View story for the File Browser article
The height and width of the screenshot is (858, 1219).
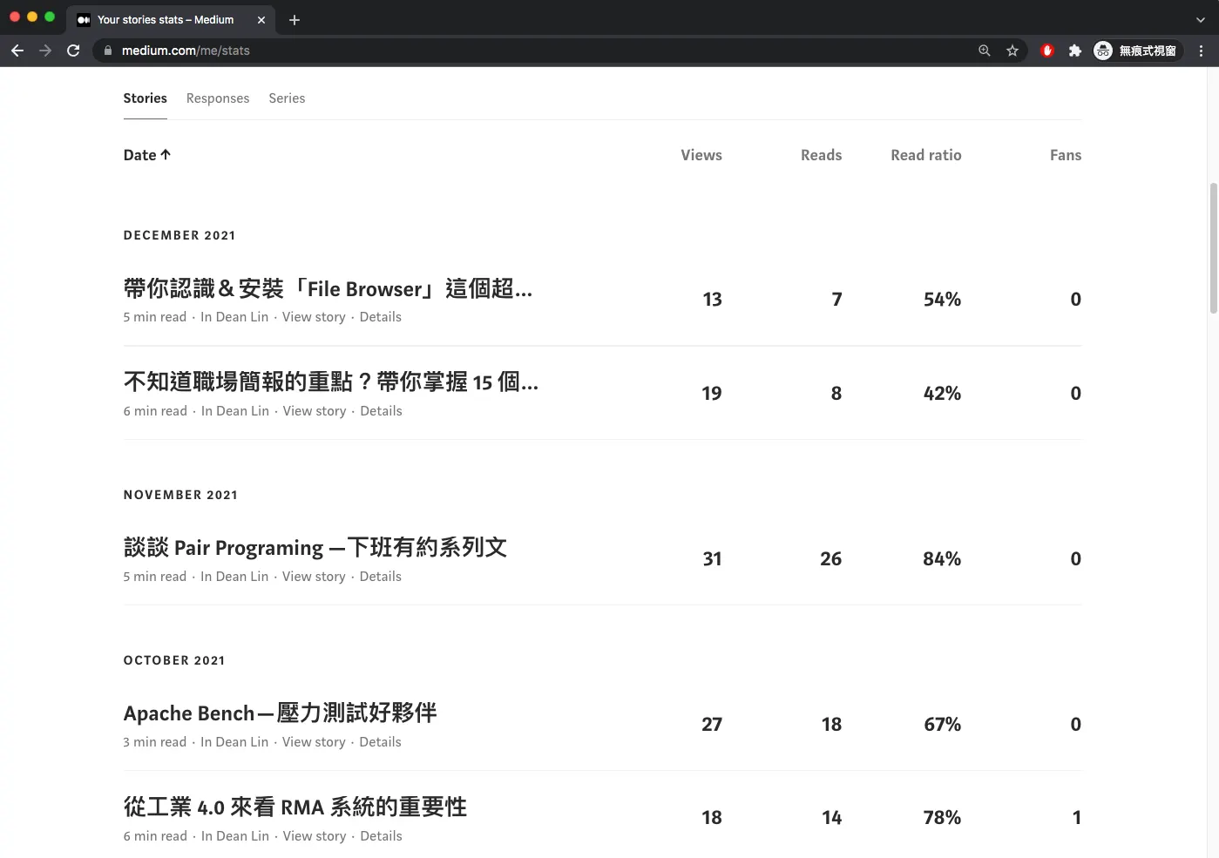[x=314, y=317]
